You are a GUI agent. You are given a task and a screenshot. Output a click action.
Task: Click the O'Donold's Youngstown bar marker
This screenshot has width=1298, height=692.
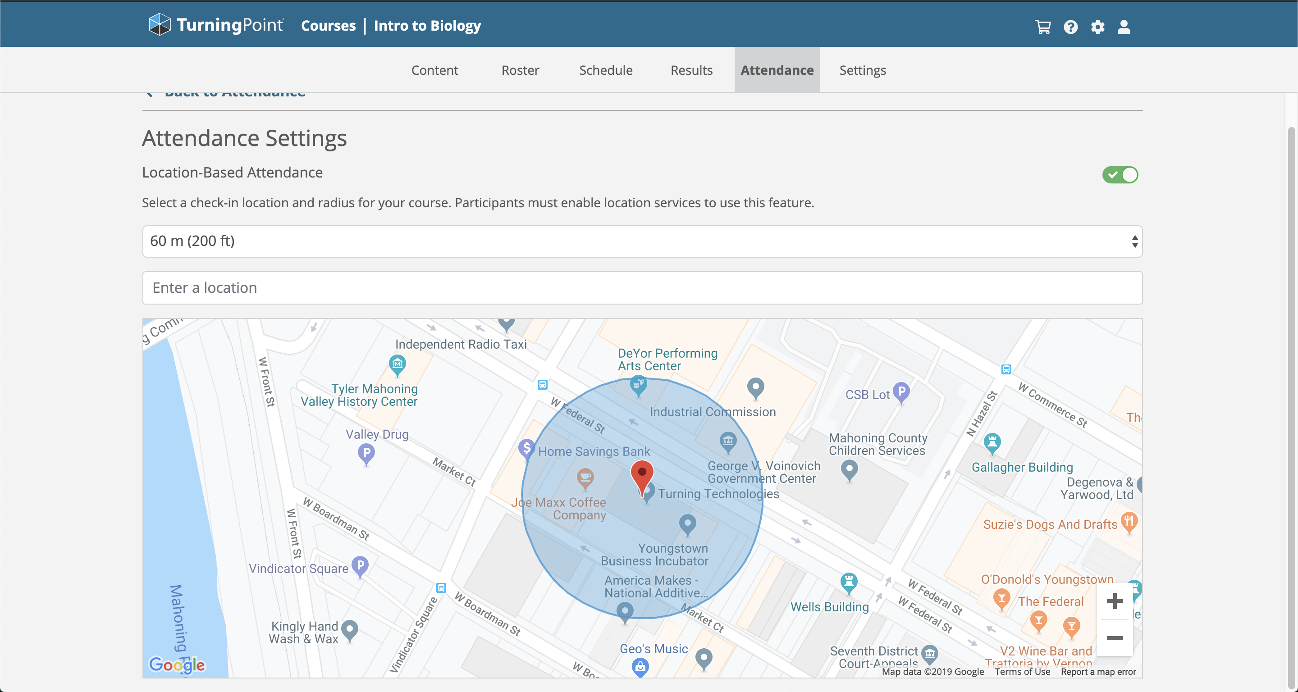tap(1002, 599)
